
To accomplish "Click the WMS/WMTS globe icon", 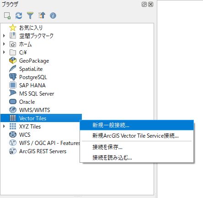I will [13, 110].
